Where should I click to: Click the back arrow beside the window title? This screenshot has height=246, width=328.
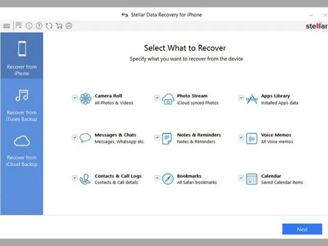(x=125, y=15)
